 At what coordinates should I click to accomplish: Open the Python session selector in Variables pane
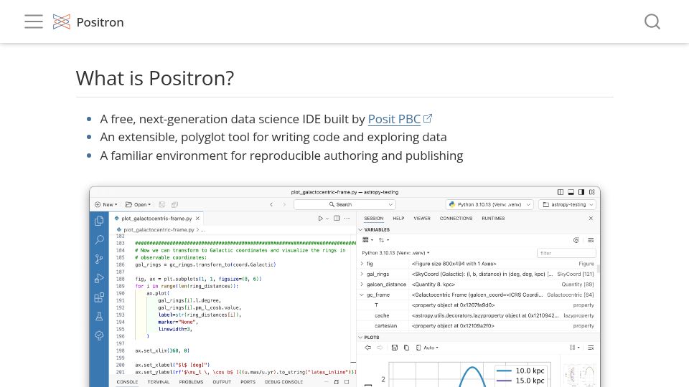tap(395, 253)
